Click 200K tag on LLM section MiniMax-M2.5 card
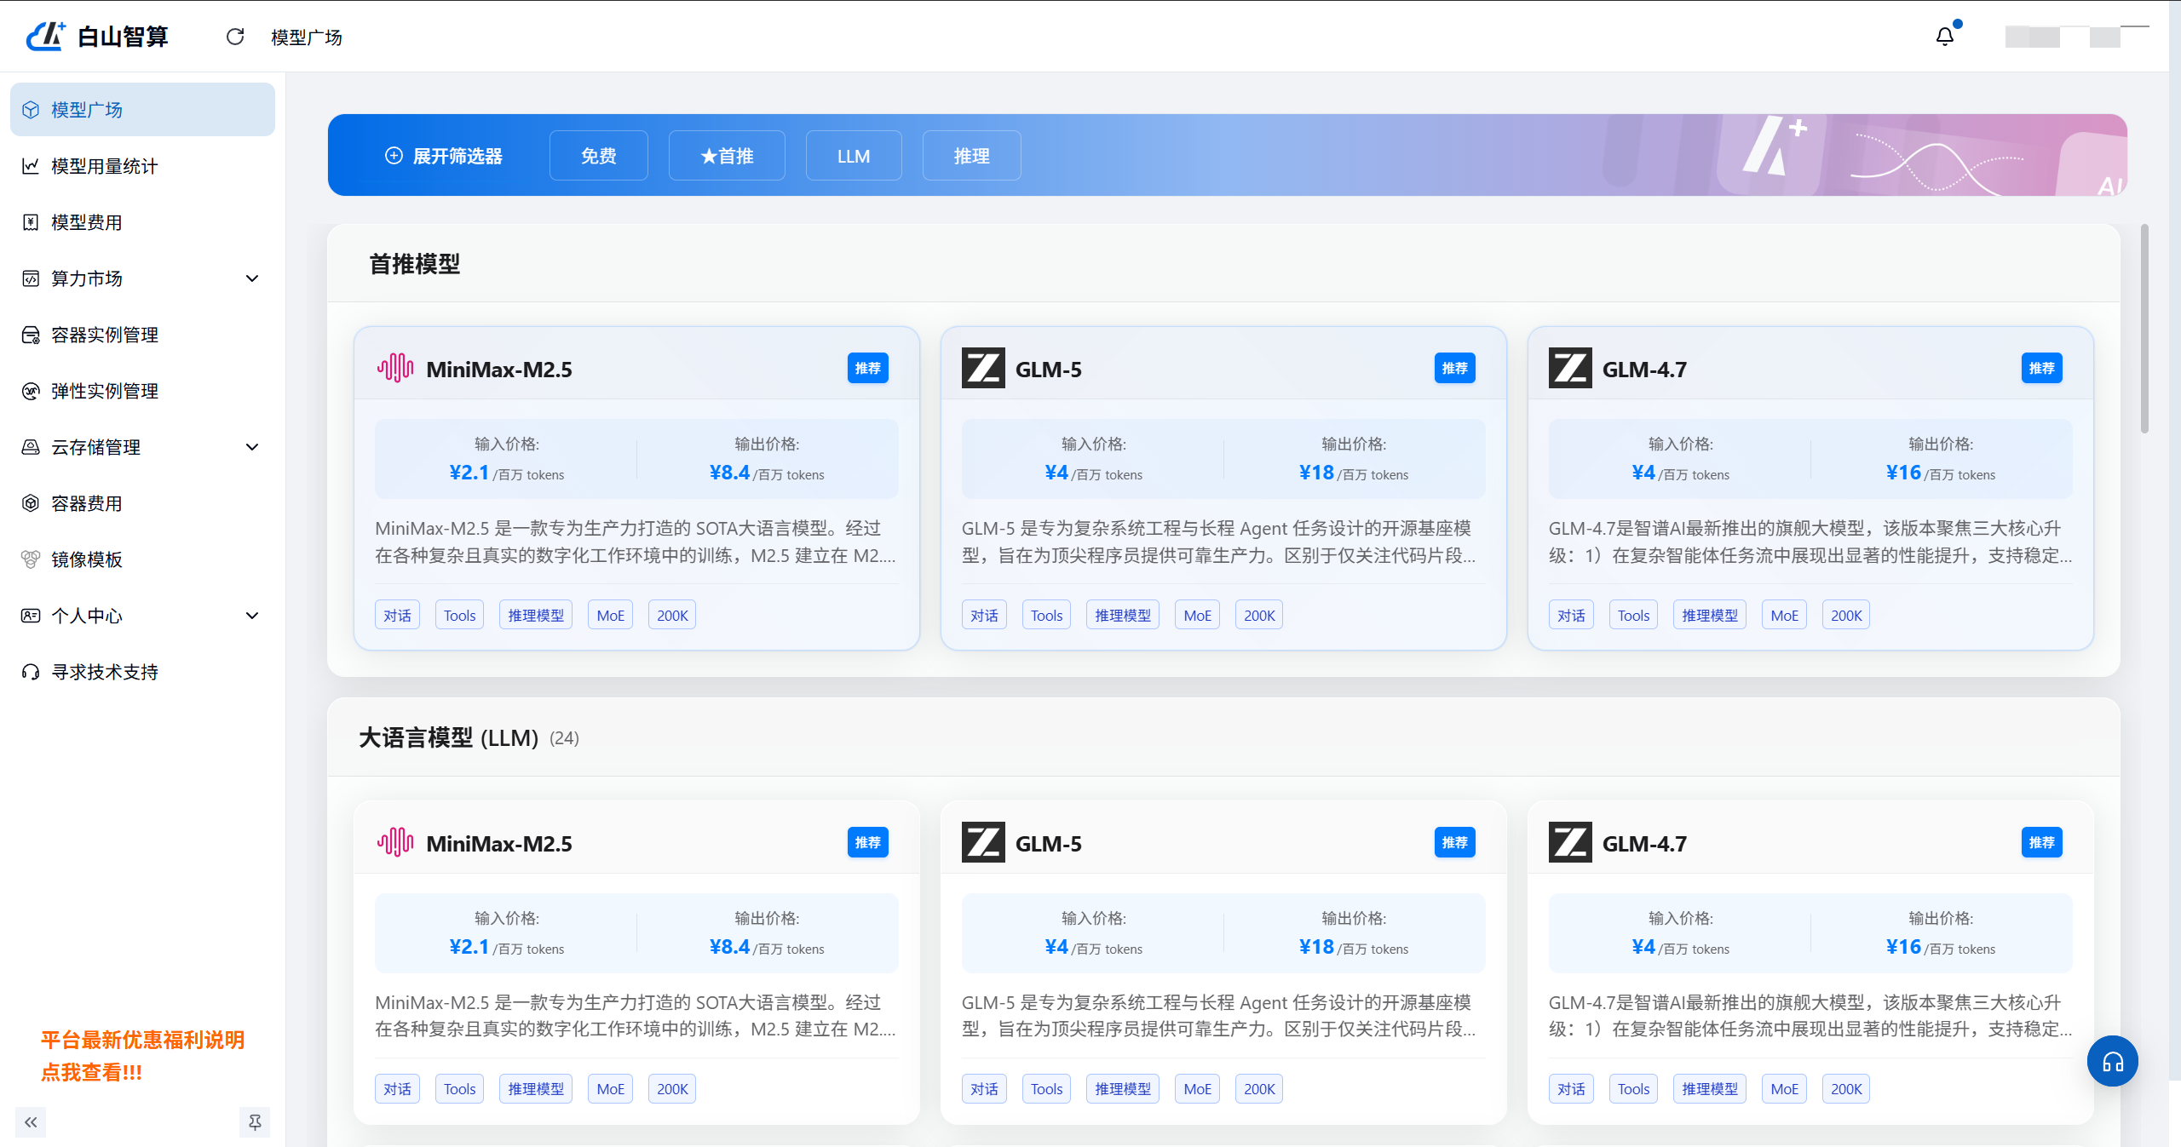Screen dimensions: 2181x1147 [672, 1089]
